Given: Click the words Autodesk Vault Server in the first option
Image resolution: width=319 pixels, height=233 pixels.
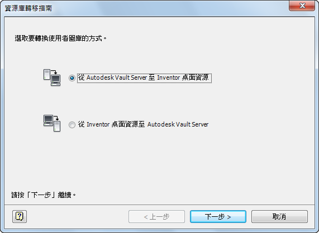Looking at the screenshot, I should tap(117, 77).
